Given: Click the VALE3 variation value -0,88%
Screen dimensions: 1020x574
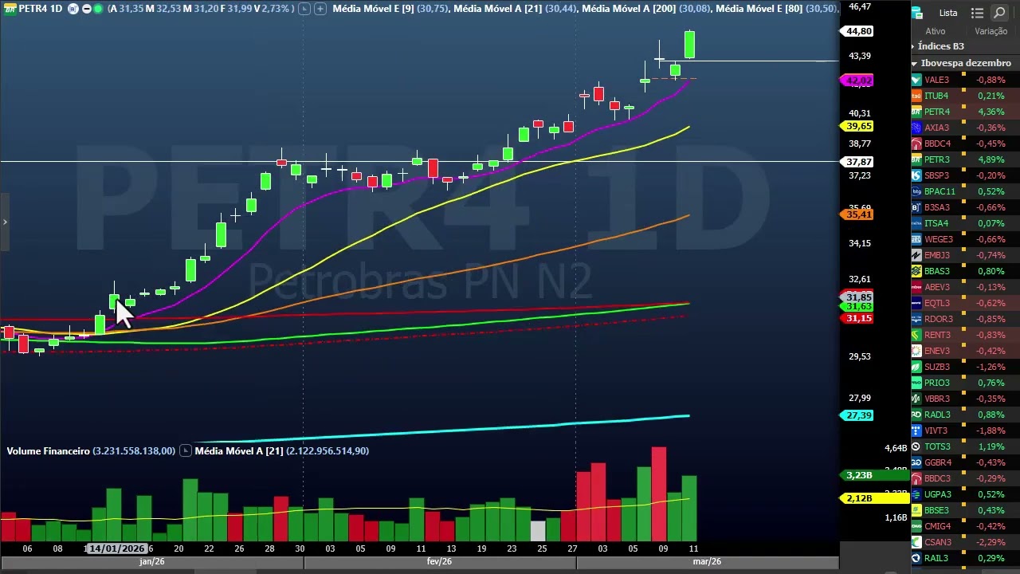Looking at the screenshot, I should point(991,80).
